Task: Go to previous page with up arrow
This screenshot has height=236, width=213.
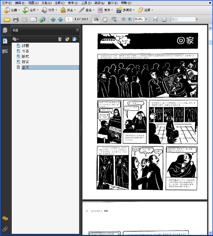Action: (53, 19)
